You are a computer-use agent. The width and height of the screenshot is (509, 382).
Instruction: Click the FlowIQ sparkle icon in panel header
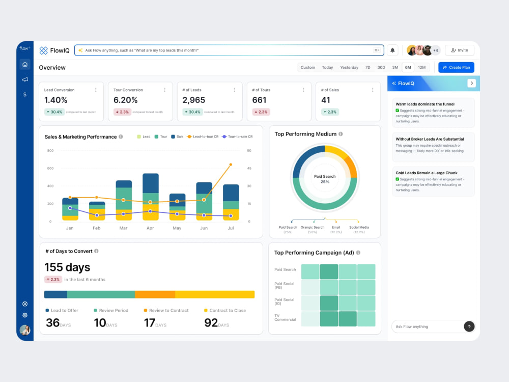point(394,84)
